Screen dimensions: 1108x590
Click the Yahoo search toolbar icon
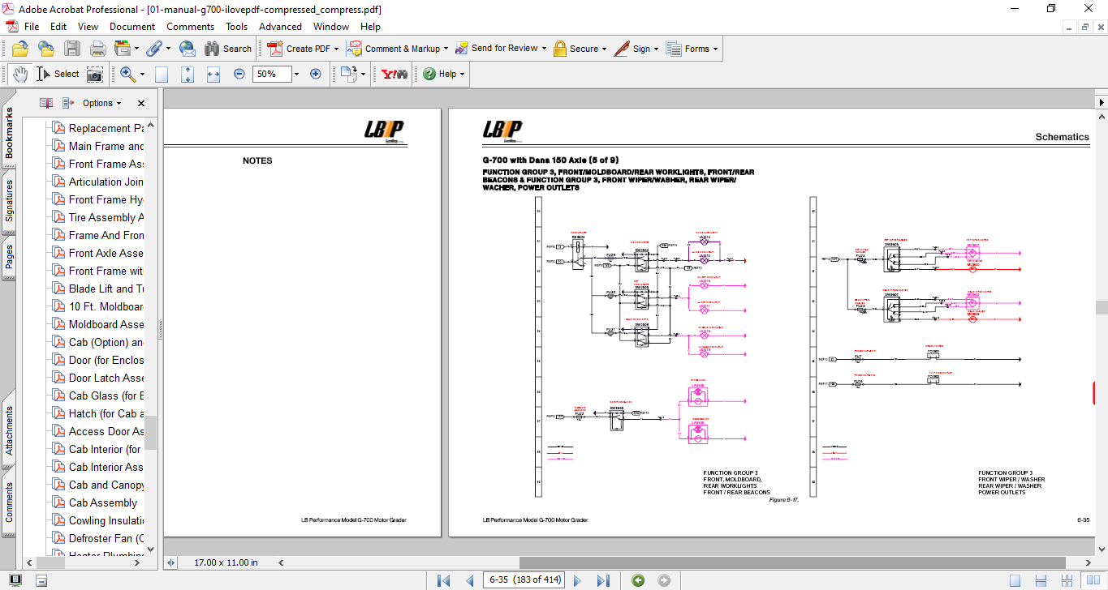point(394,74)
